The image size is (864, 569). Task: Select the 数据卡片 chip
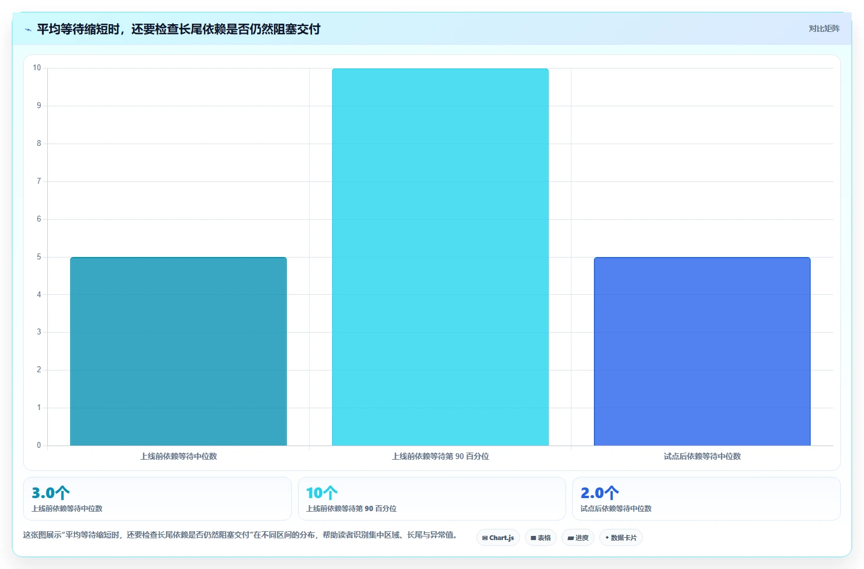(621, 538)
